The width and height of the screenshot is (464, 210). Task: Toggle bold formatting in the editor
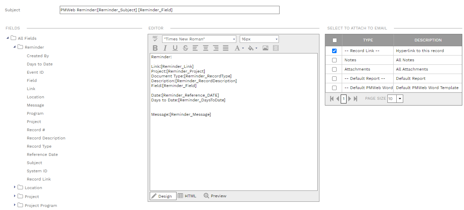pyautogui.click(x=155, y=48)
